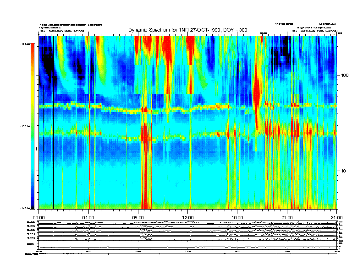Viewport: 363px width, 280px height.
Task: Click the '16:00' time axis label
Action: [x=237, y=217]
